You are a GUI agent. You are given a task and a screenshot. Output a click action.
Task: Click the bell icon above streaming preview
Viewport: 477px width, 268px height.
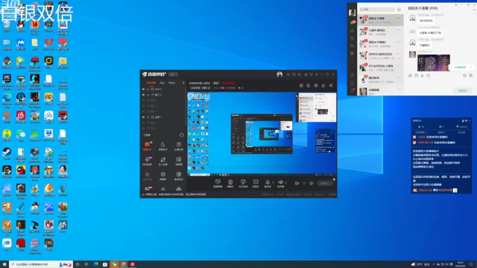323,85
